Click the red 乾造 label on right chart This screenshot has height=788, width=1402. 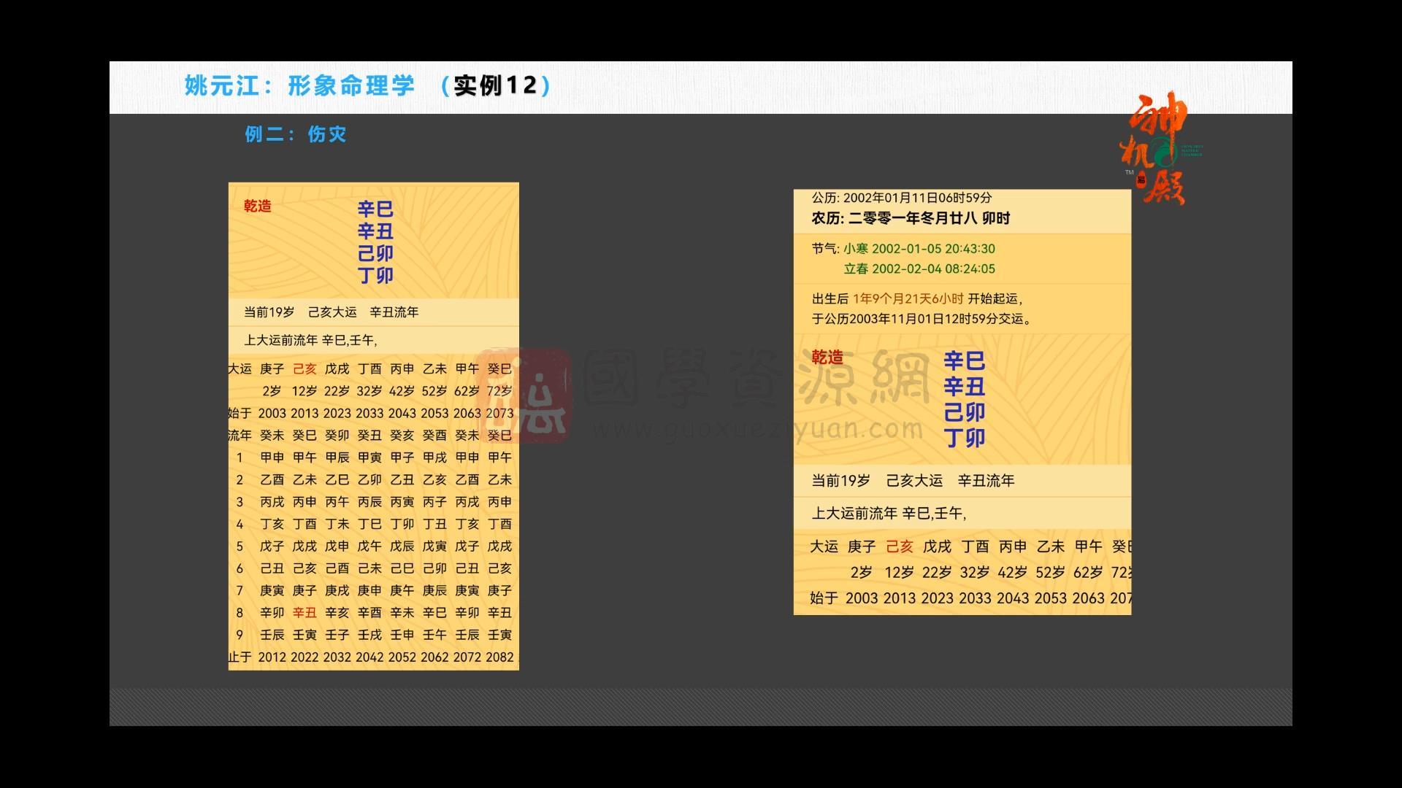[826, 358]
